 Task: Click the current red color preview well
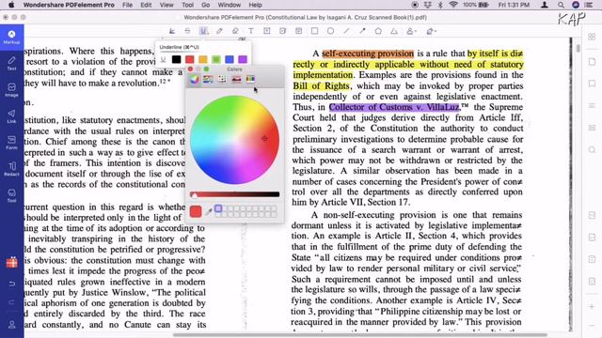[196, 211]
